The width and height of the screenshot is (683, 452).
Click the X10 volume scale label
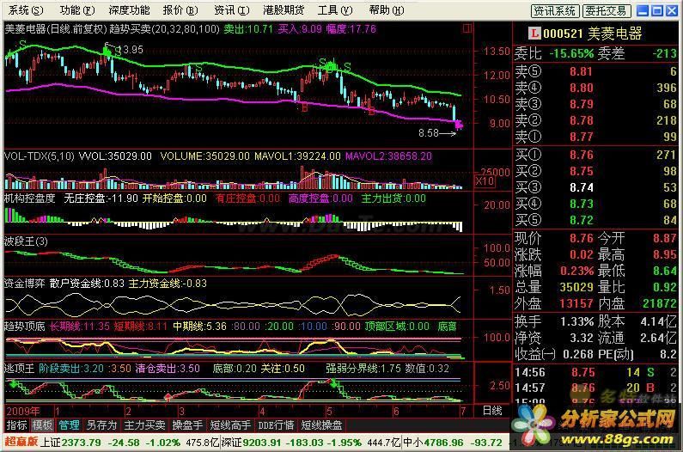(x=485, y=181)
